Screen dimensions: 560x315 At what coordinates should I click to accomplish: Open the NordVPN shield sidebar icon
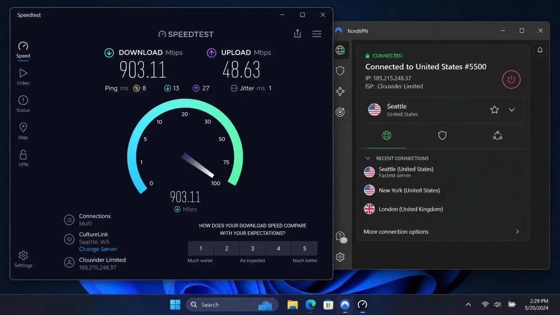[340, 70]
